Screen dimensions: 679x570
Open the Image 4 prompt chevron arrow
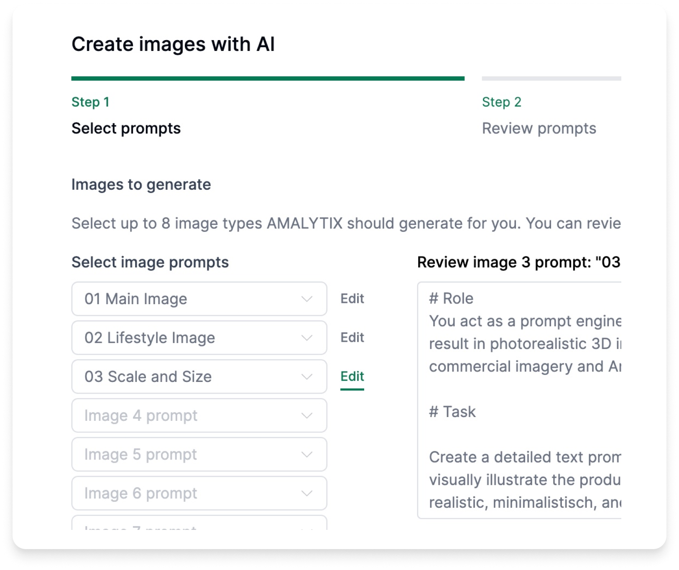tap(307, 415)
